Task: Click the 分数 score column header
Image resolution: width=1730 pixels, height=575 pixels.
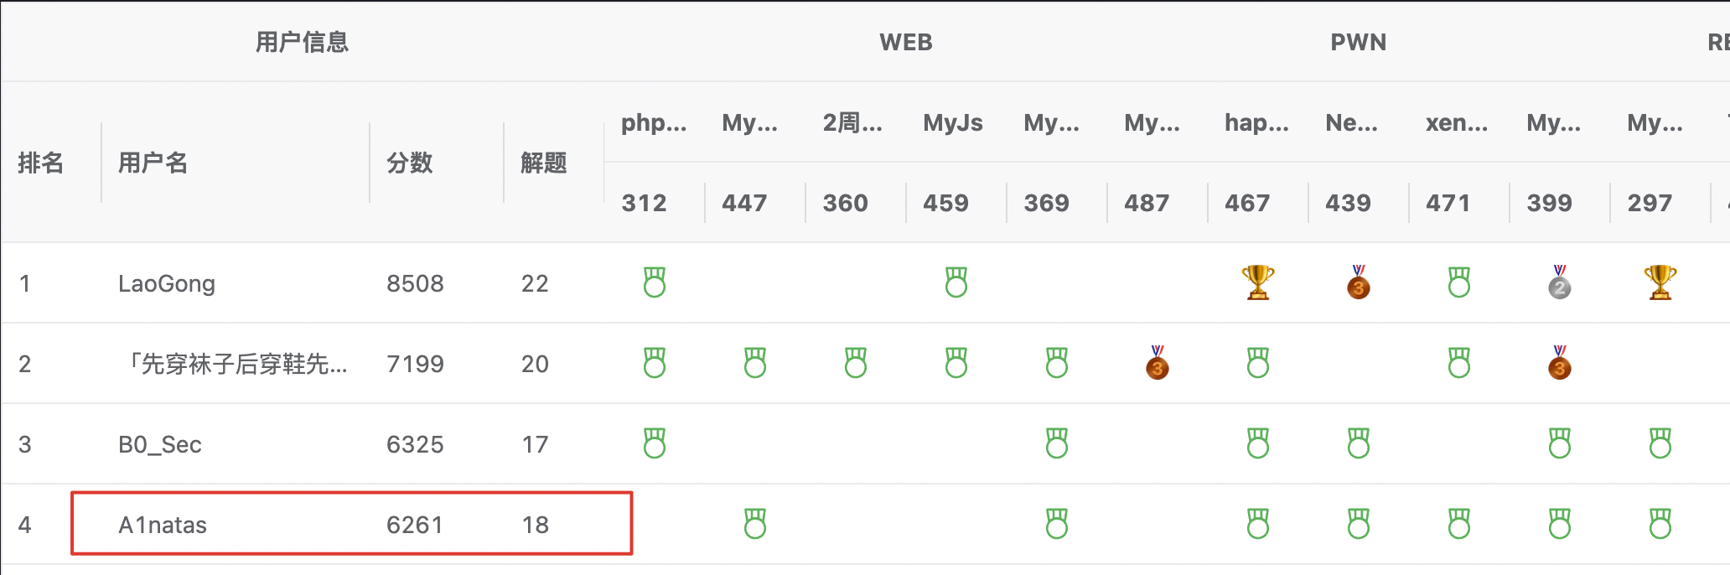Action: point(409,163)
